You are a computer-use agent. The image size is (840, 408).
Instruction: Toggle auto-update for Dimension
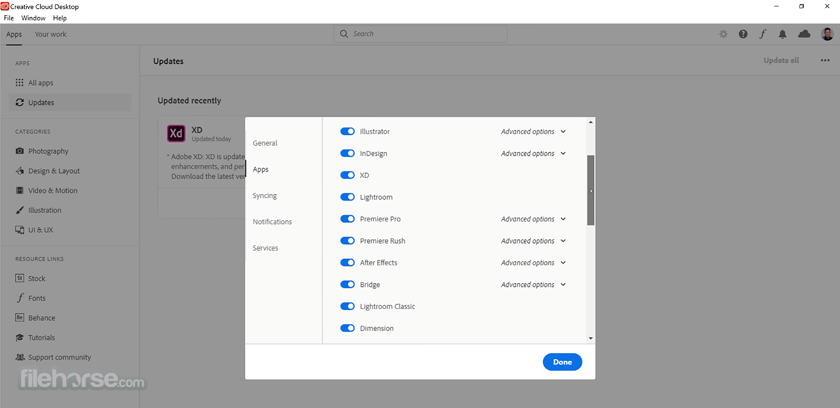click(347, 328)
